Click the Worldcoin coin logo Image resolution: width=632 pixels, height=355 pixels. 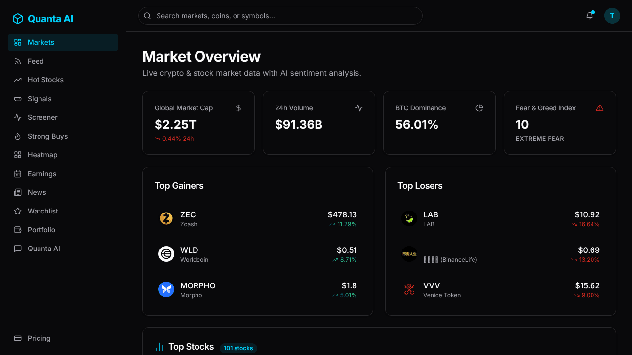166,254
